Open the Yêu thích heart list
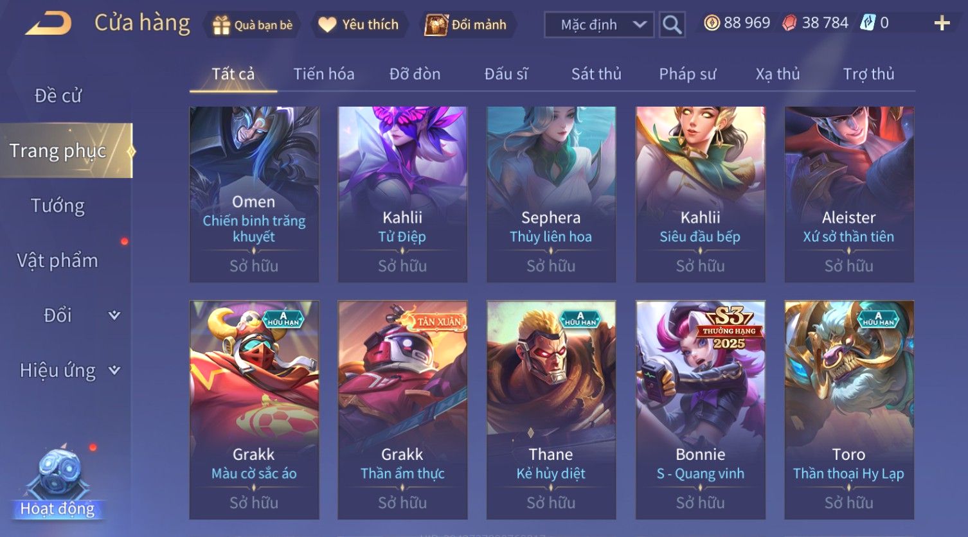 click(359, 25)
